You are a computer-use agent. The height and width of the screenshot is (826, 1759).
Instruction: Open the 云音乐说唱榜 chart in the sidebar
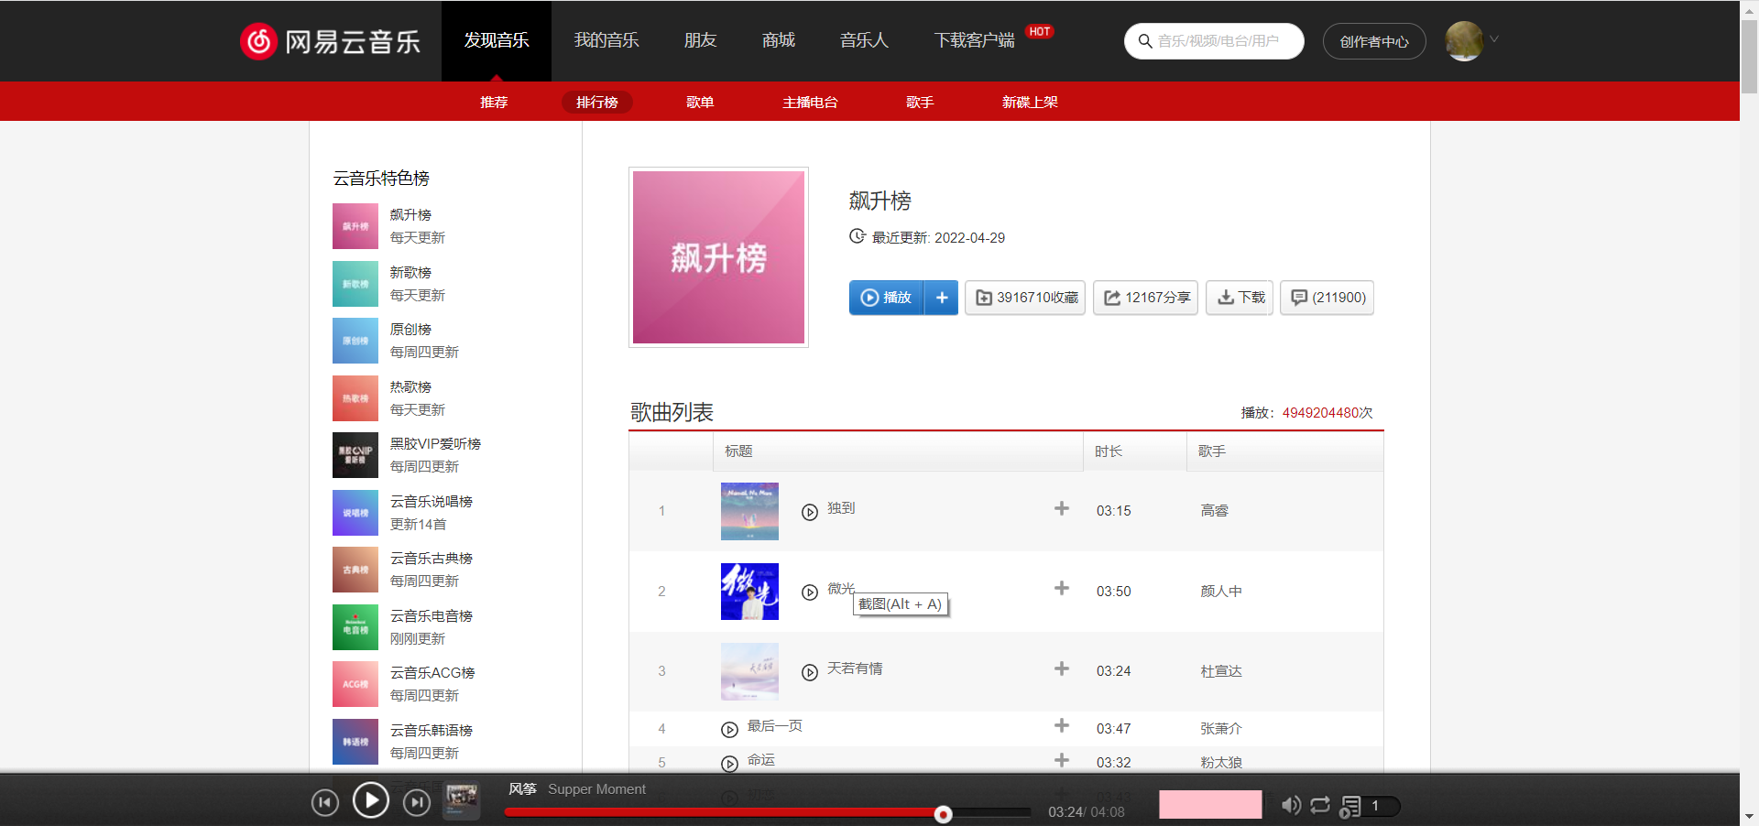pyautogui.click(x=432, y=501)
